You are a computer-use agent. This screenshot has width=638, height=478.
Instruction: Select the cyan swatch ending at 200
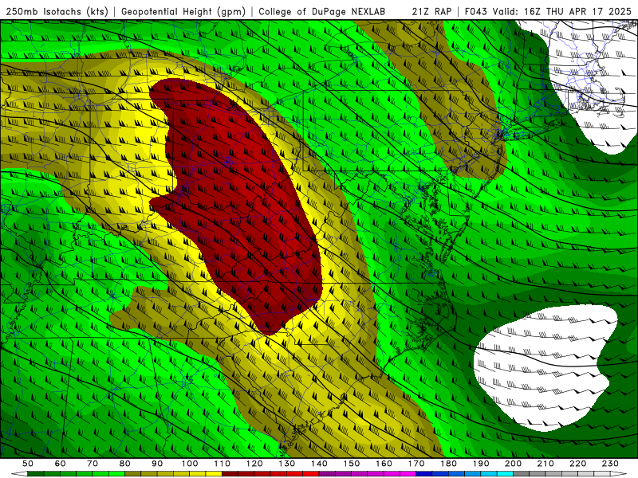point(505,473)
